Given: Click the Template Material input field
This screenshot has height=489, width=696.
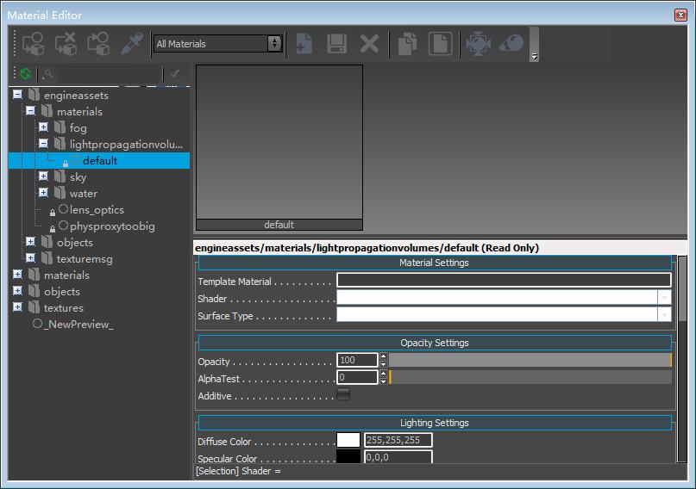Looking at the screenshot, I should (503, 281).
